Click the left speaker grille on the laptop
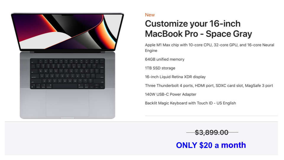 click(25, 73)
